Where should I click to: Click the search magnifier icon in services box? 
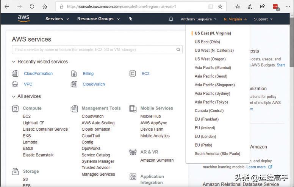(178, 49)
